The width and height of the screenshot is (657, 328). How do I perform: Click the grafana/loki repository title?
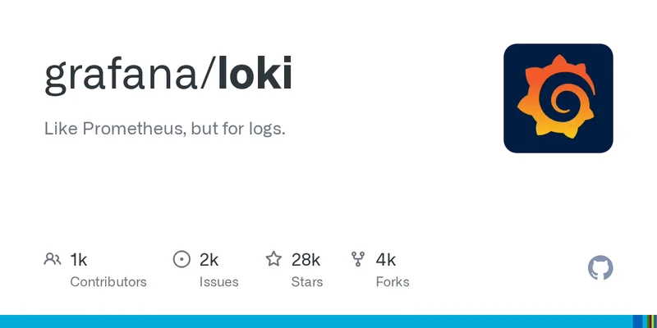pyautogui.click(x=168, y=75)
